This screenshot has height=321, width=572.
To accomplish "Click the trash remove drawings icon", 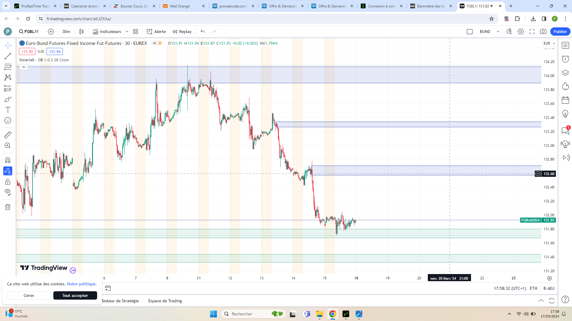I will point(8,207).
